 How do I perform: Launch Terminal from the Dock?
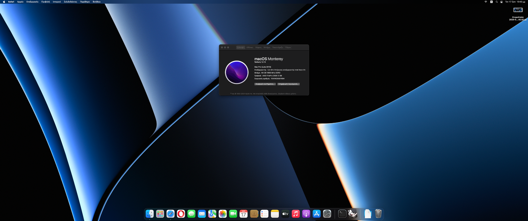(x=342, y=214)
